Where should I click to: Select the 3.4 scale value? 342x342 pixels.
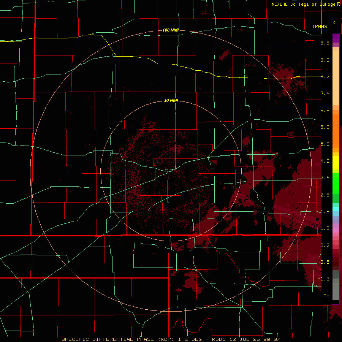coord(325,178)
